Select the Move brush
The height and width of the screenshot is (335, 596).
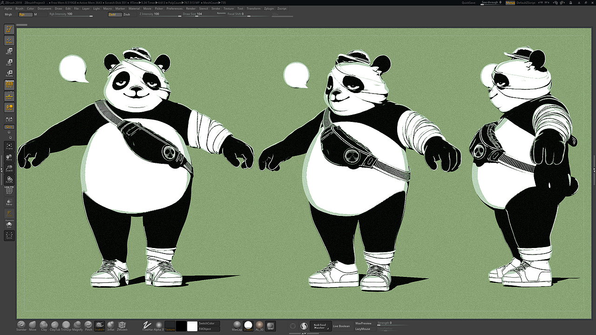click(x=33, y=326)
